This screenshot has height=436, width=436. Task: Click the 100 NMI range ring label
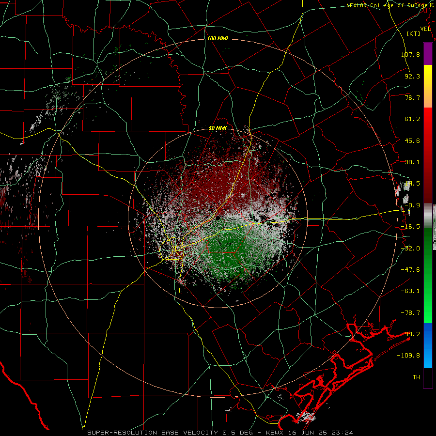218,38
